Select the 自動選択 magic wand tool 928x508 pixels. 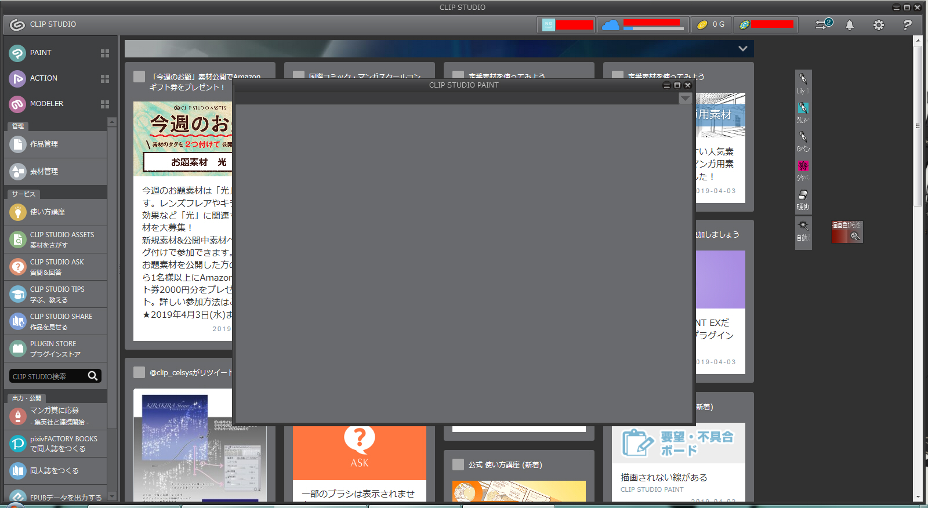(803, 230)
